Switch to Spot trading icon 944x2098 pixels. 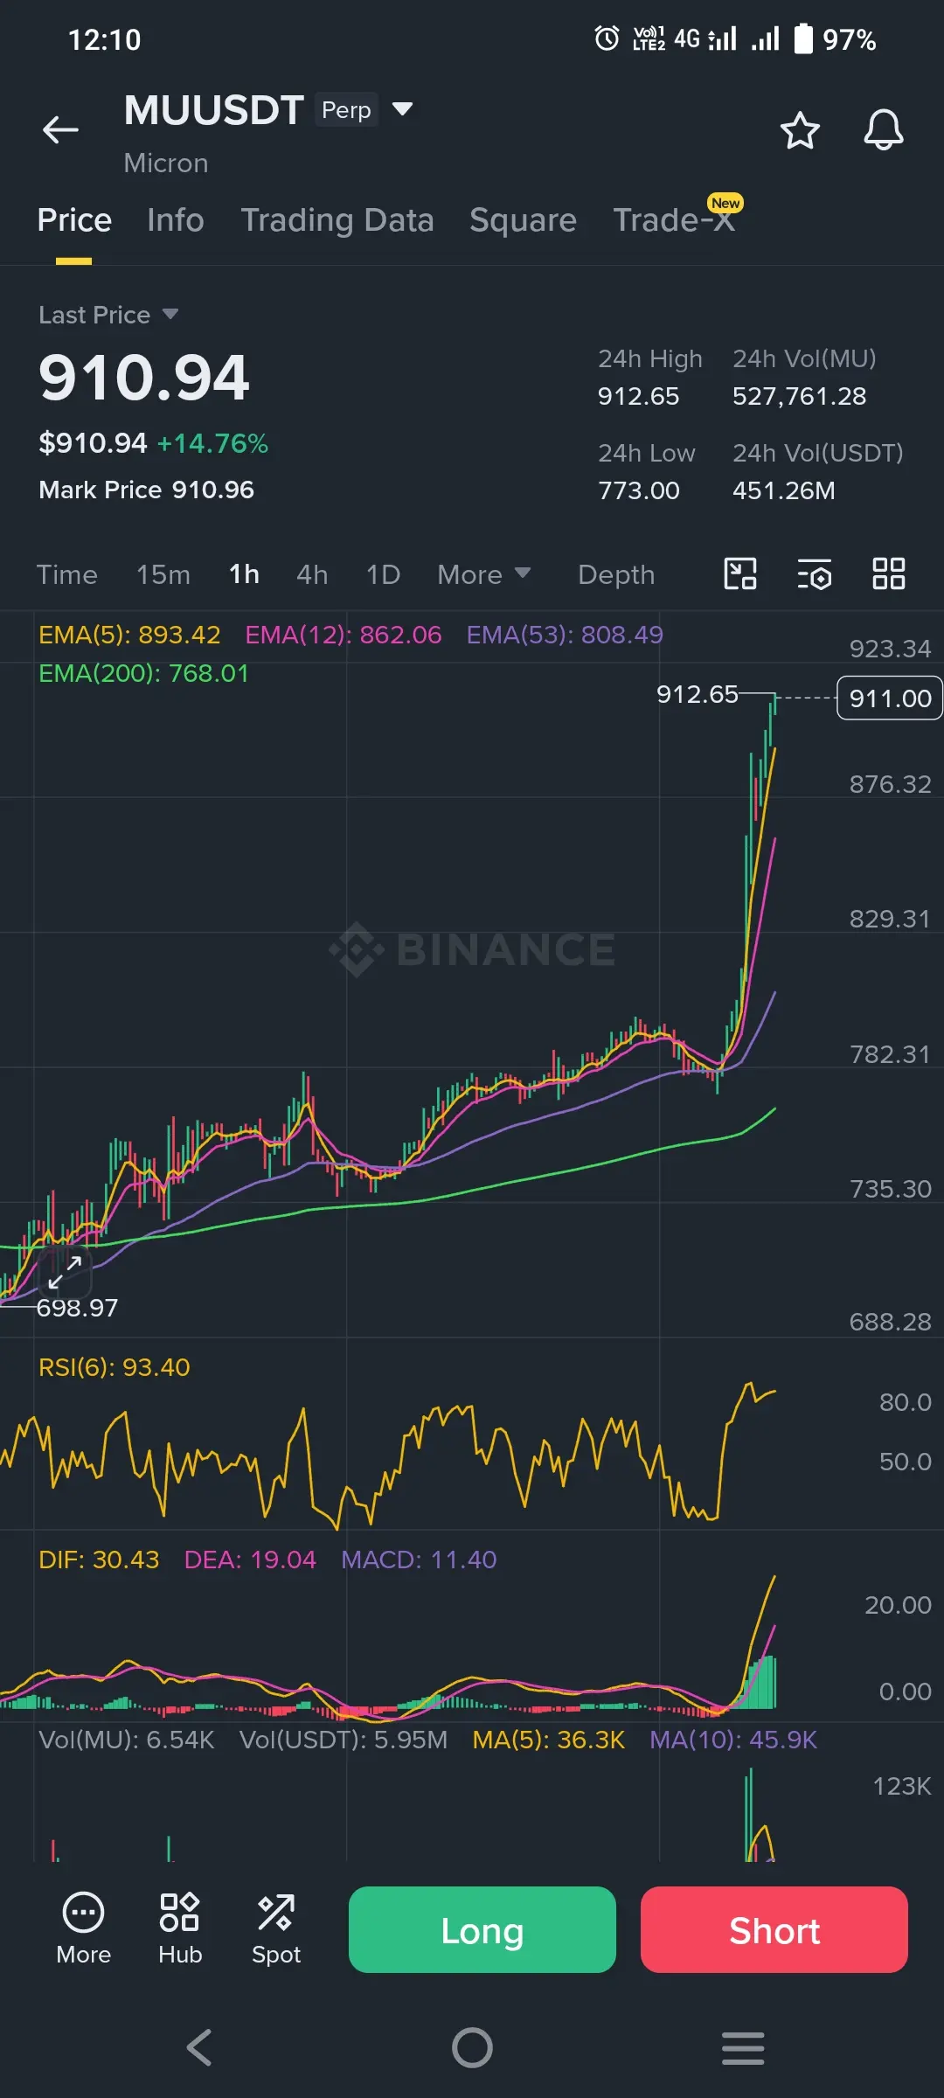point(276,1929)
